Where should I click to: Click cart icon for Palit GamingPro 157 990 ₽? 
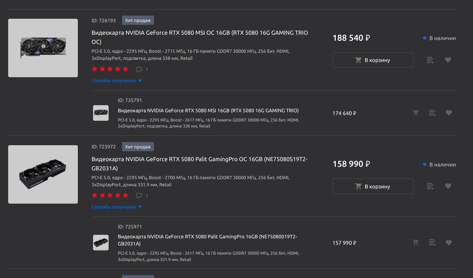point(416,243)
